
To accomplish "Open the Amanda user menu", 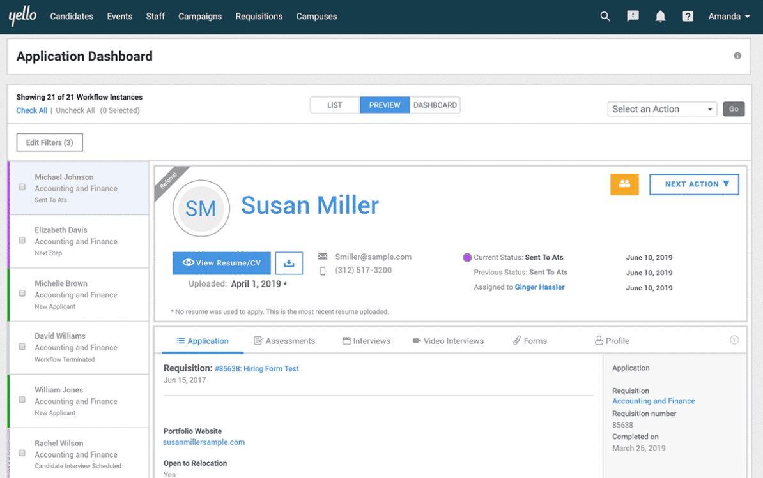I will click(x=729, y=17).
